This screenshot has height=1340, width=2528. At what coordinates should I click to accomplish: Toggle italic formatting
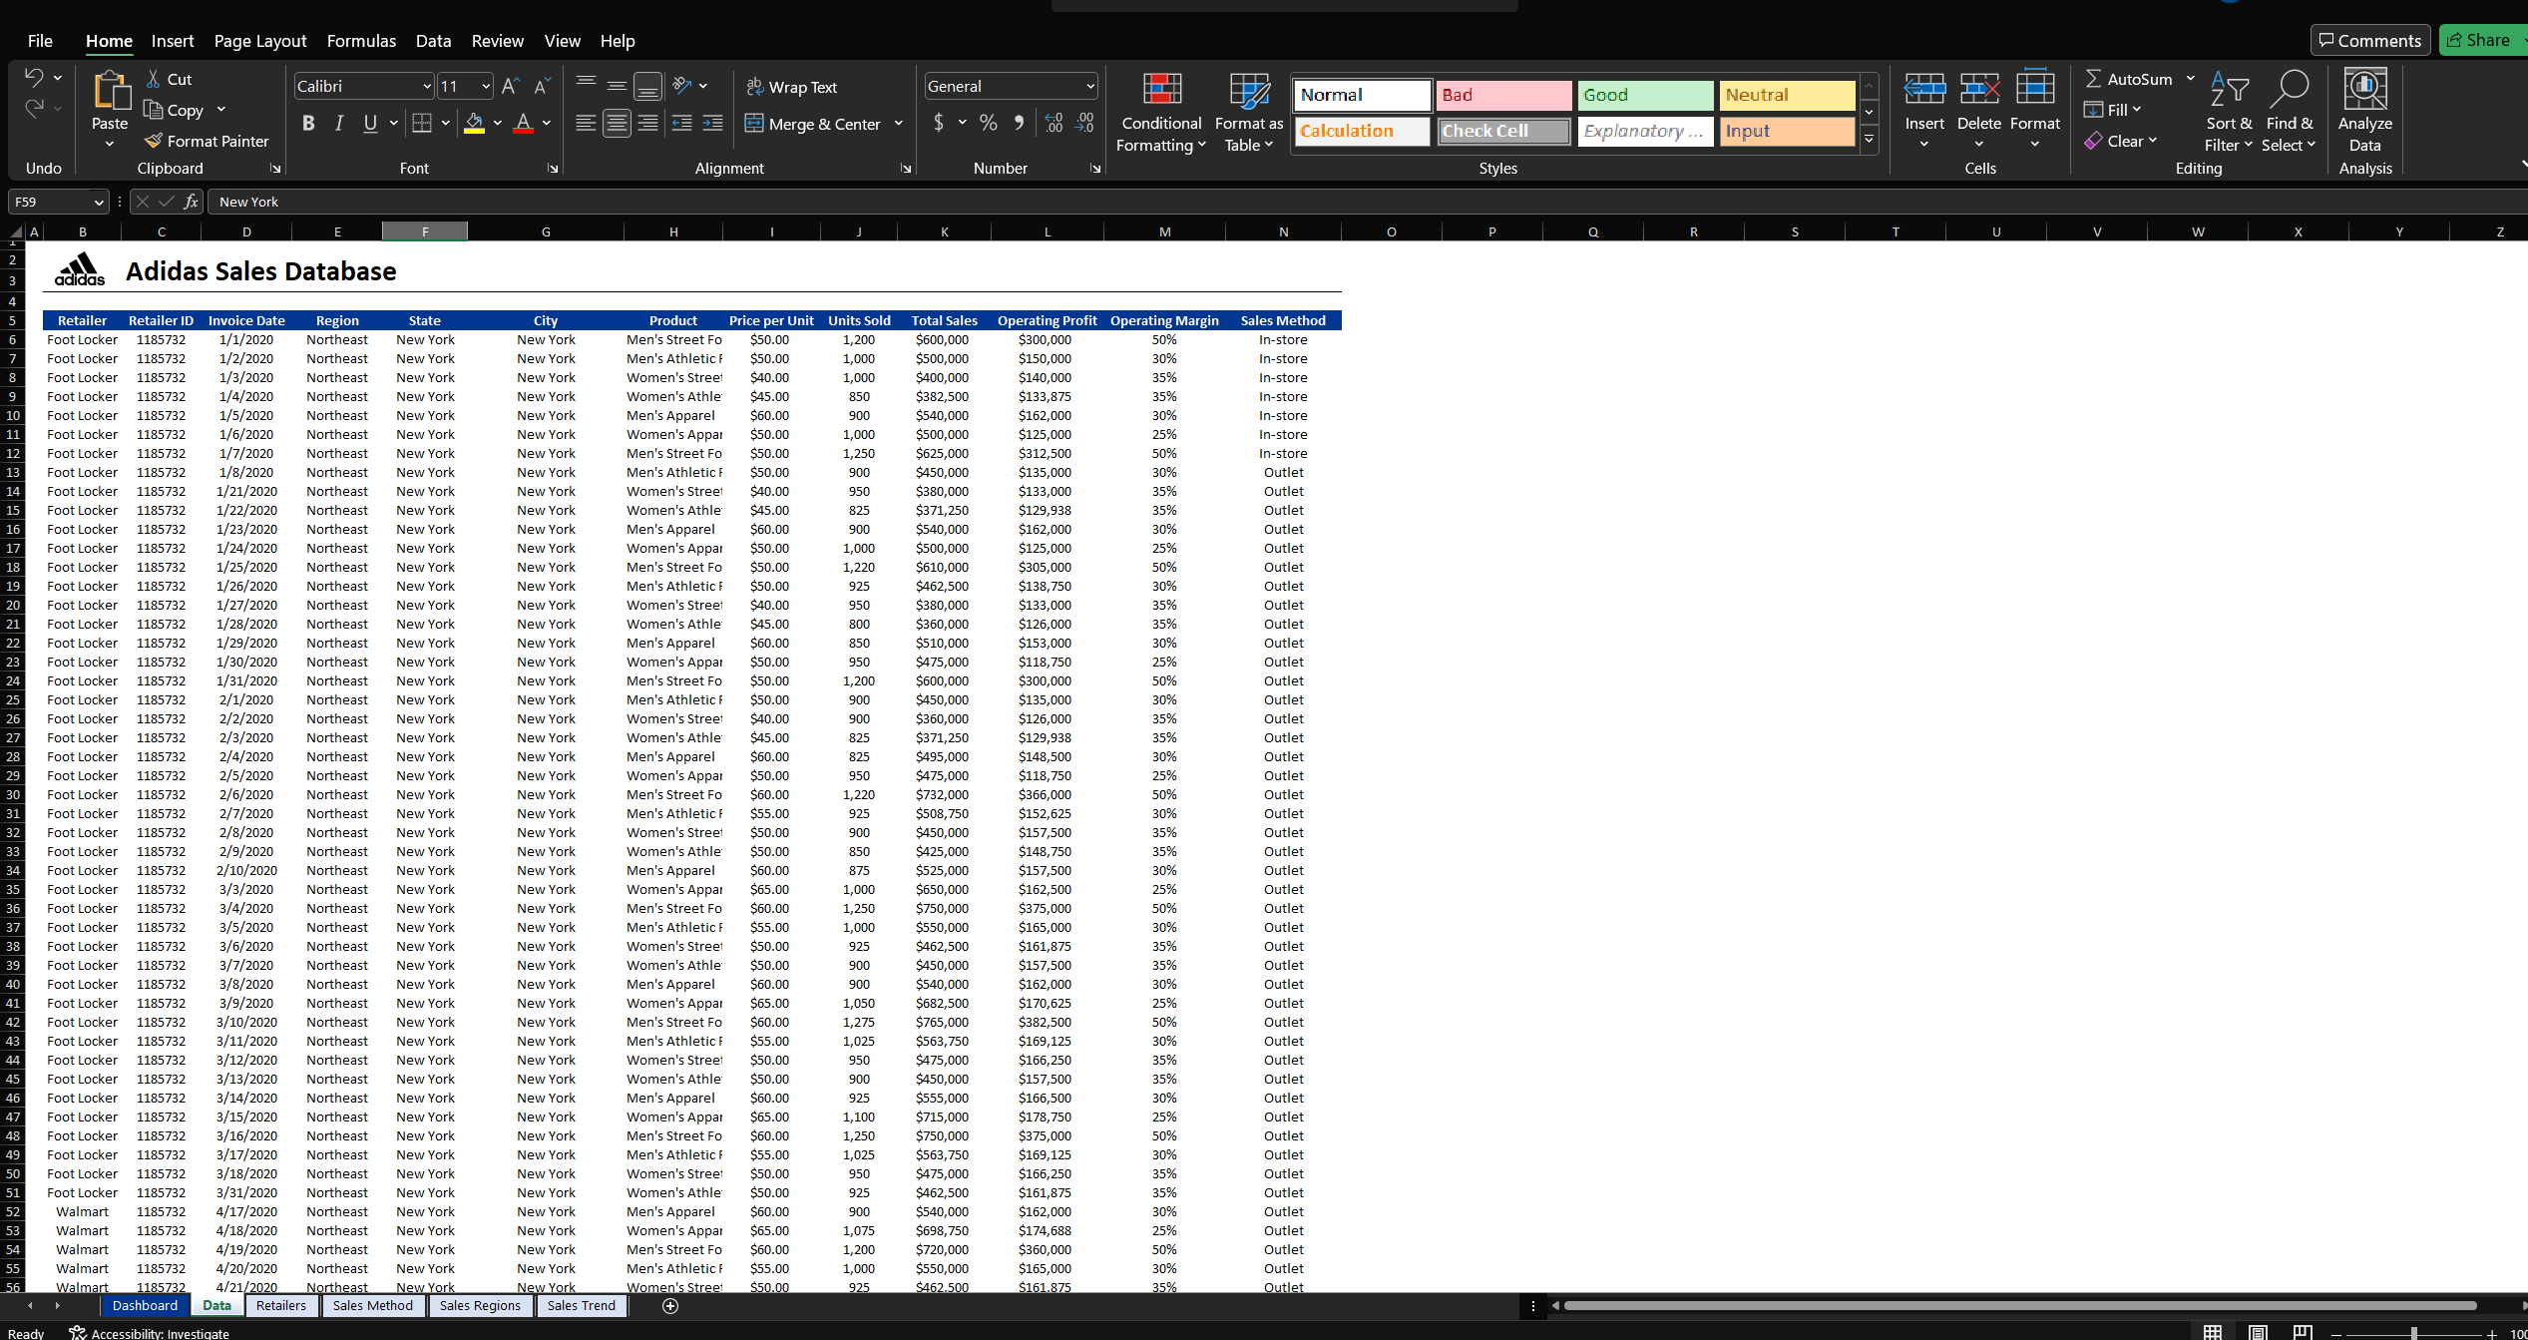coord(339,123)
